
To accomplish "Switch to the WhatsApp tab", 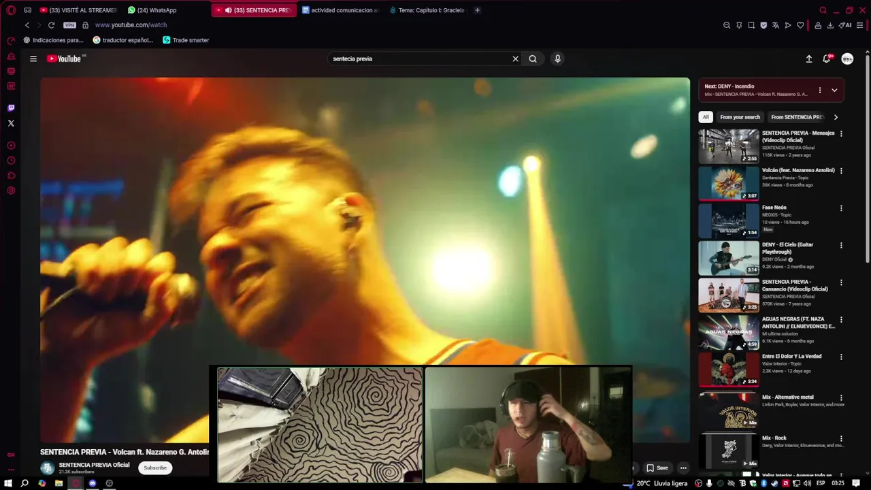I will point(158,10).
